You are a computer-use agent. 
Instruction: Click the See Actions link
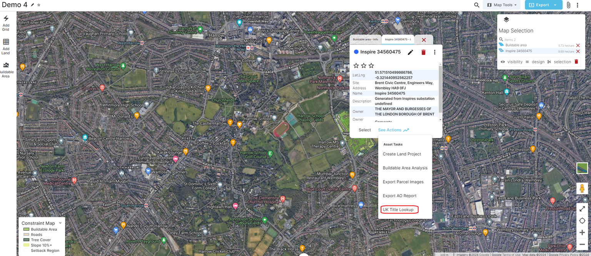(x=390, y=130)
